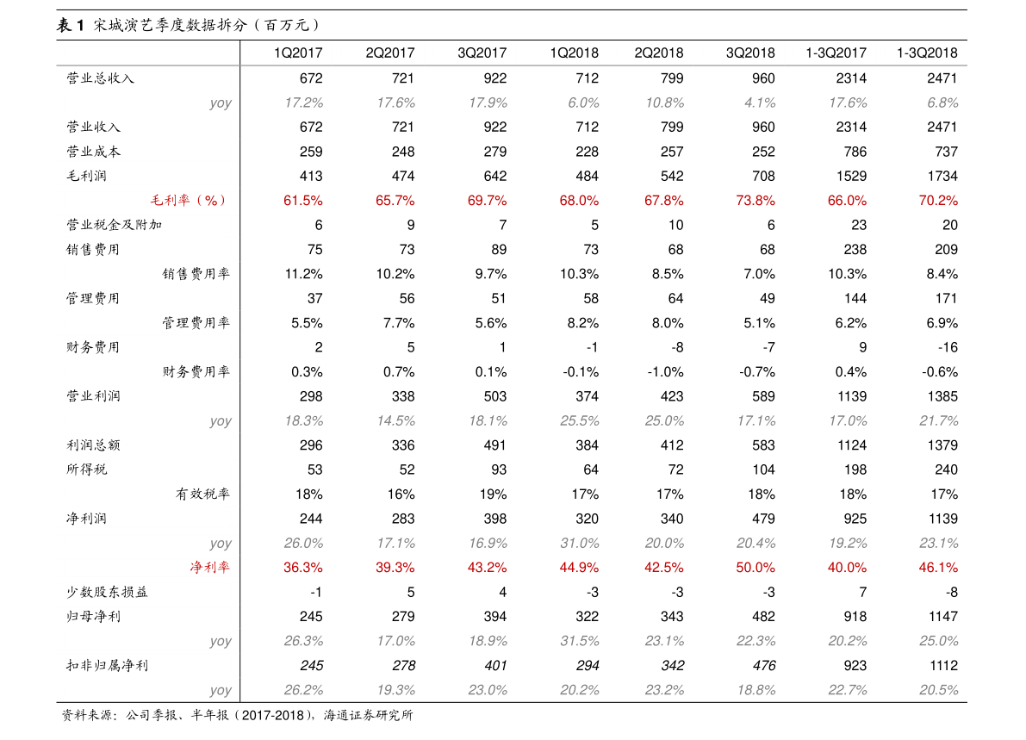This screenshot has height=740, width=1026.
Task: Select 净利率 value 50.0% for 3Q2018
Action: point(756,567)
